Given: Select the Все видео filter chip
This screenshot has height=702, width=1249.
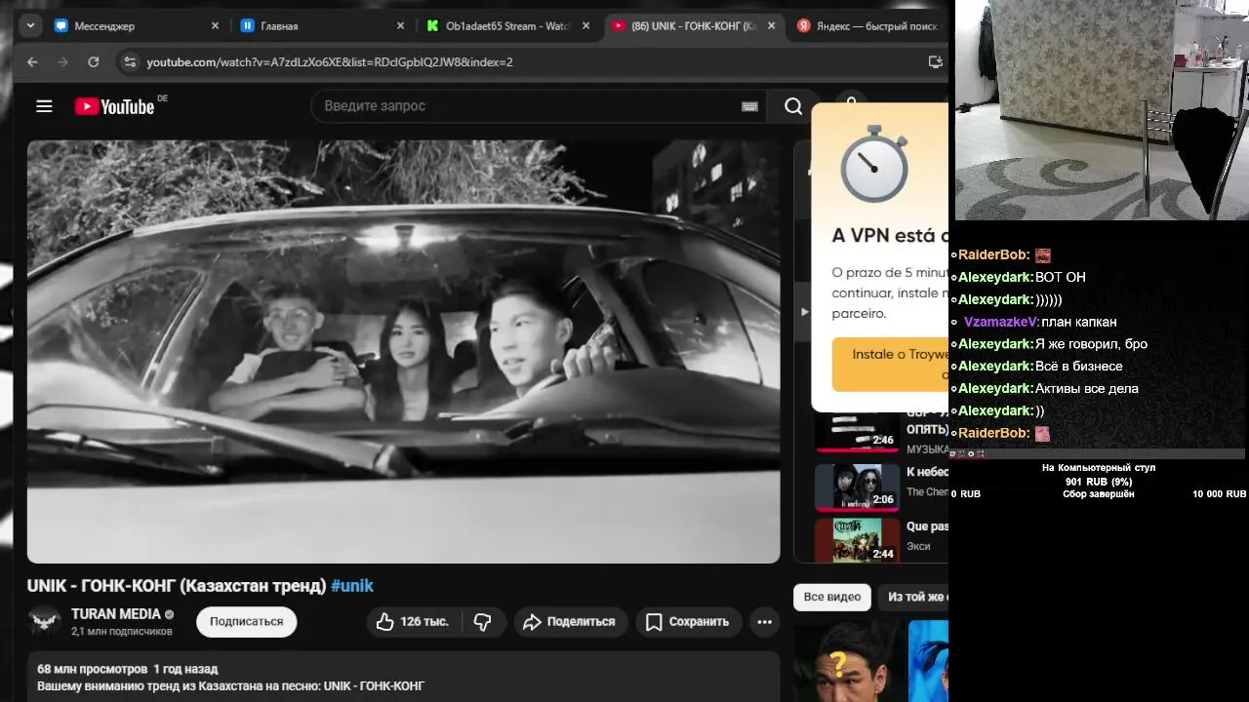Looking at the screenshot, I should [832, 597].
